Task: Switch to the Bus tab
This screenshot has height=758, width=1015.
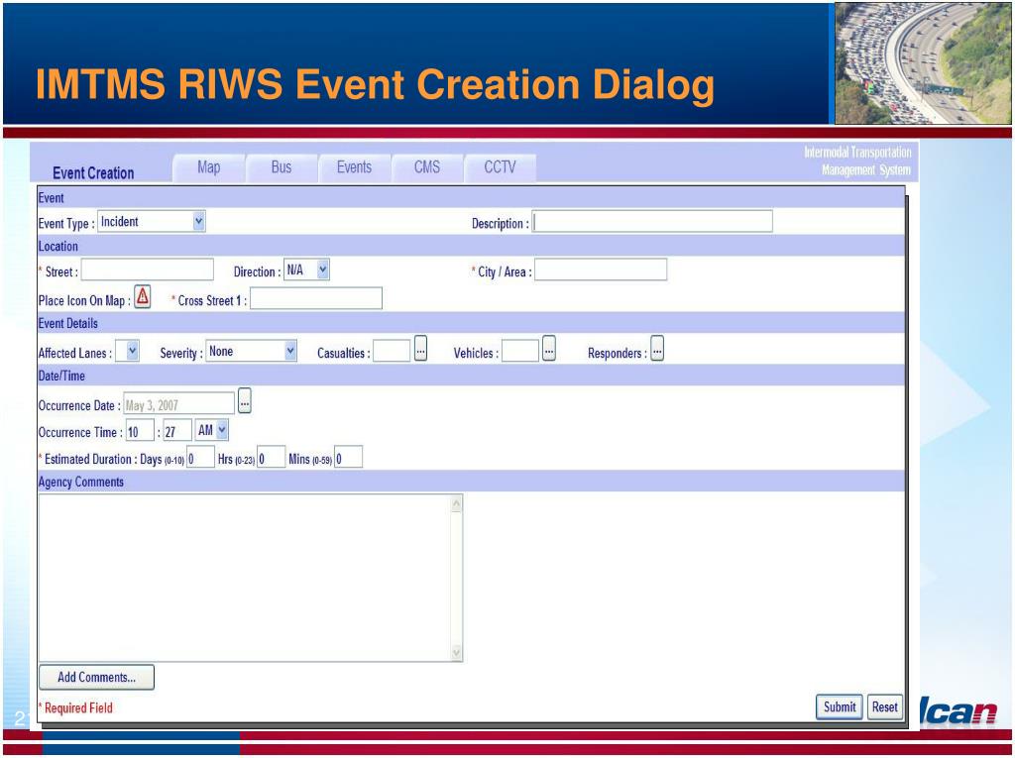Action: (281, 167)
